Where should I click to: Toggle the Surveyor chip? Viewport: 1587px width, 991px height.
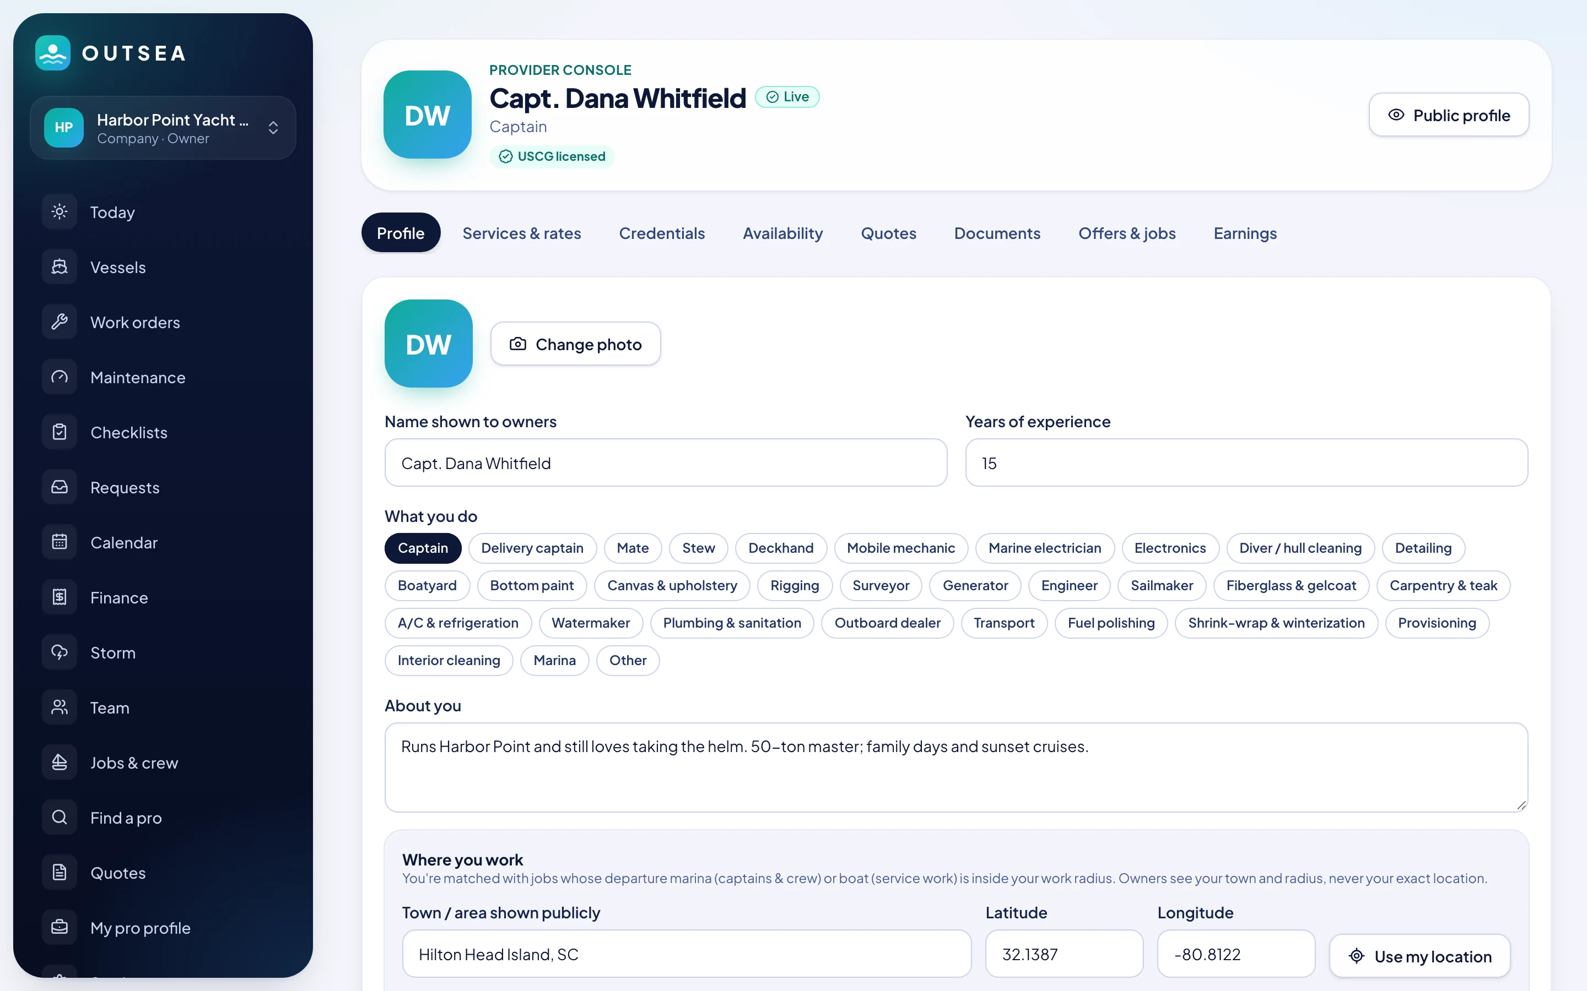point(881,585)
